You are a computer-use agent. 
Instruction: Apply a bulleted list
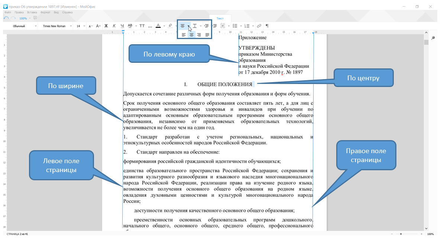pos(235,26)
